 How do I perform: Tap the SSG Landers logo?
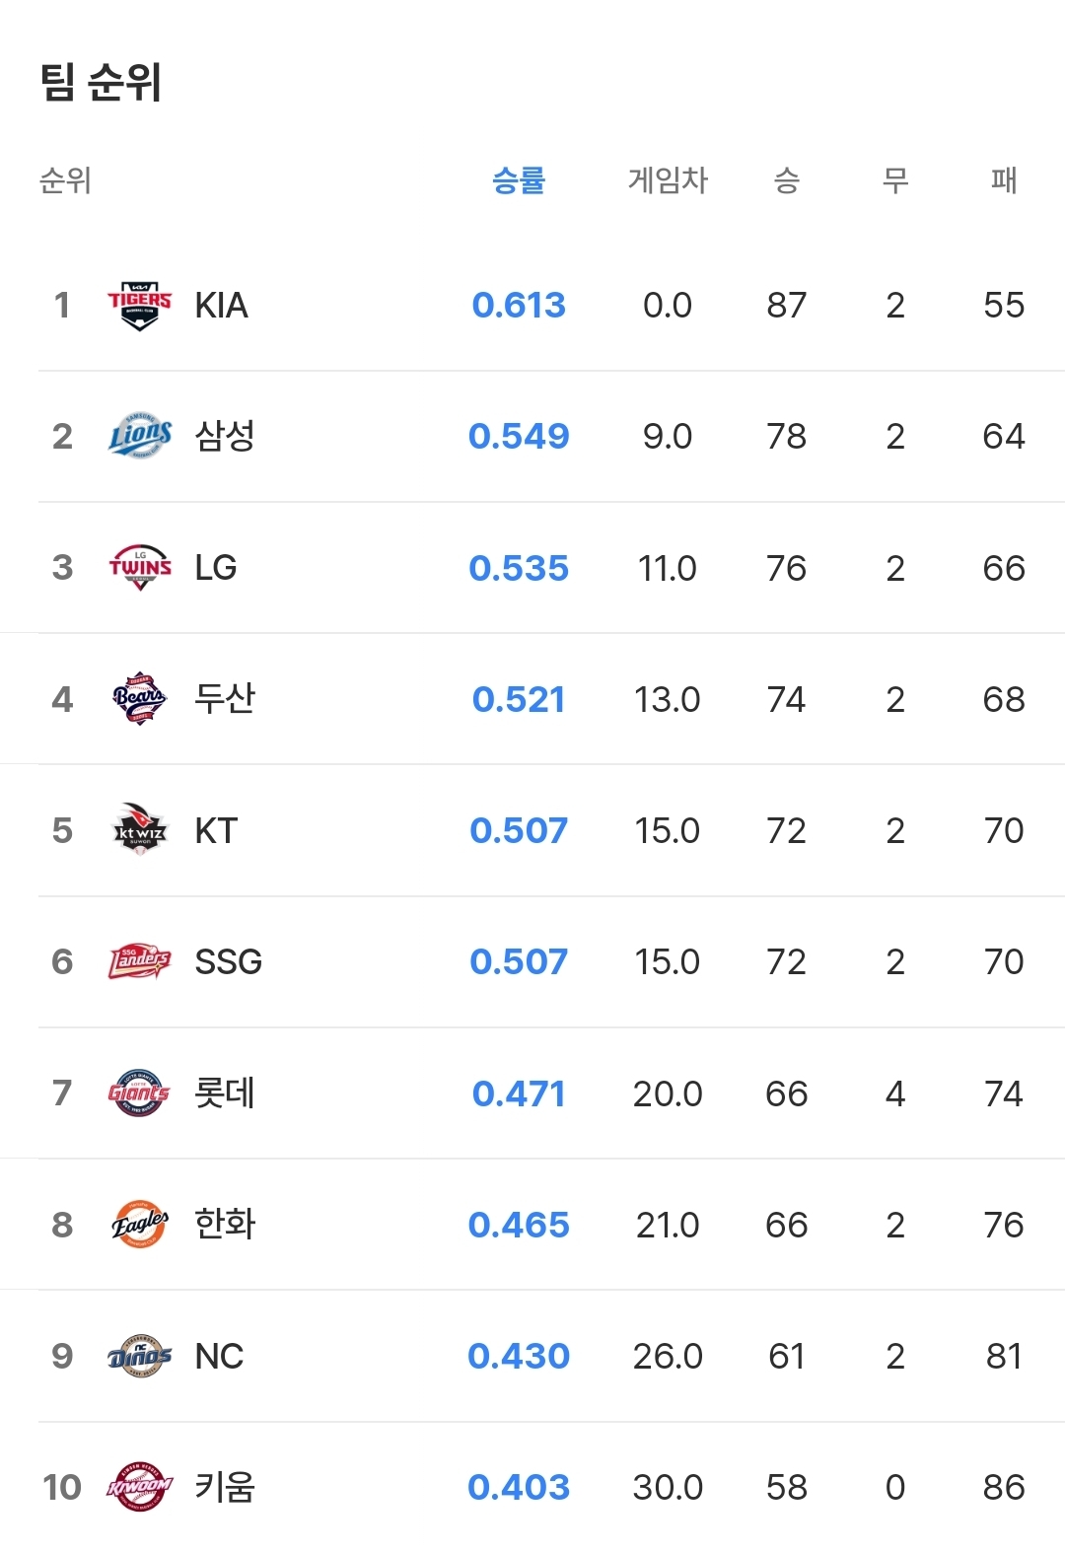tap(139, 961)
